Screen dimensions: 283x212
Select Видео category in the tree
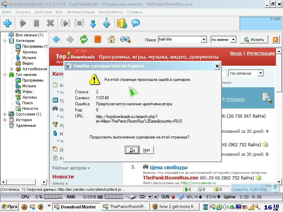coord(28,63)
